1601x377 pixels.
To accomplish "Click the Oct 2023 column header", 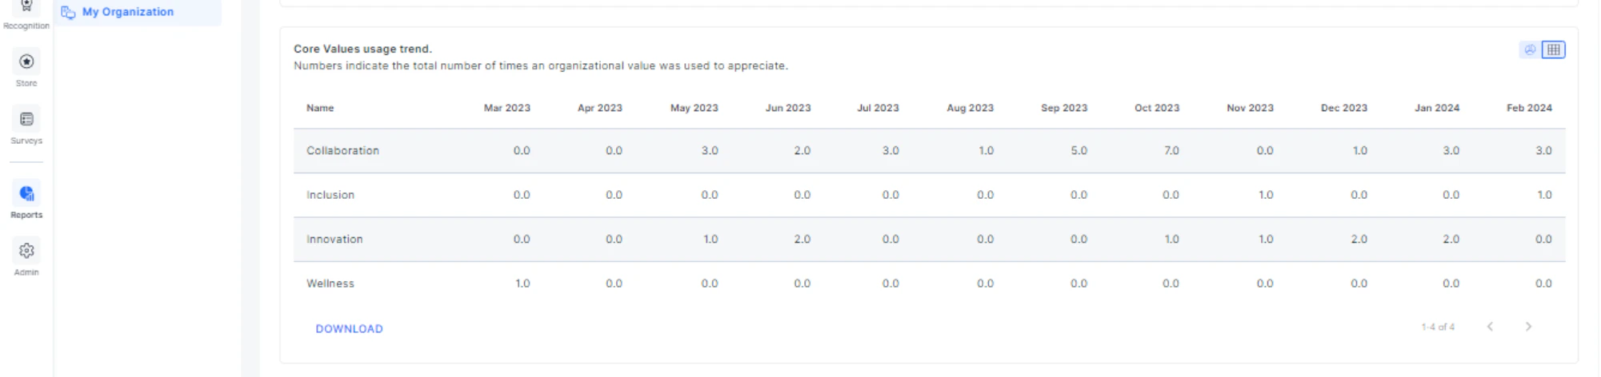I will click(1156, 108).
